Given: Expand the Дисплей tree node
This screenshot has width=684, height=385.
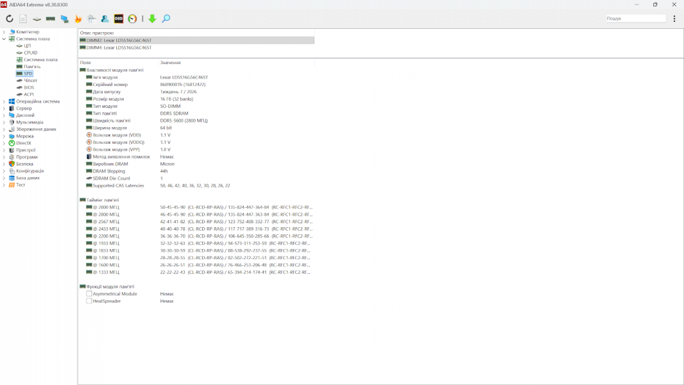Looking at the screenshot, I should pos(4,115).
